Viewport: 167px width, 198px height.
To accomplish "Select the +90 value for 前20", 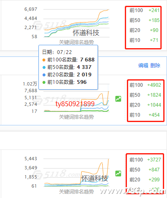I will pyautogui.click(x=154, y=30).
